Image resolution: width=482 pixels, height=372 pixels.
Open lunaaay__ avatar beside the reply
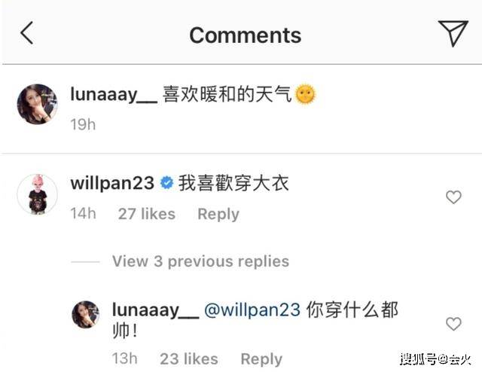coord(85,315)
